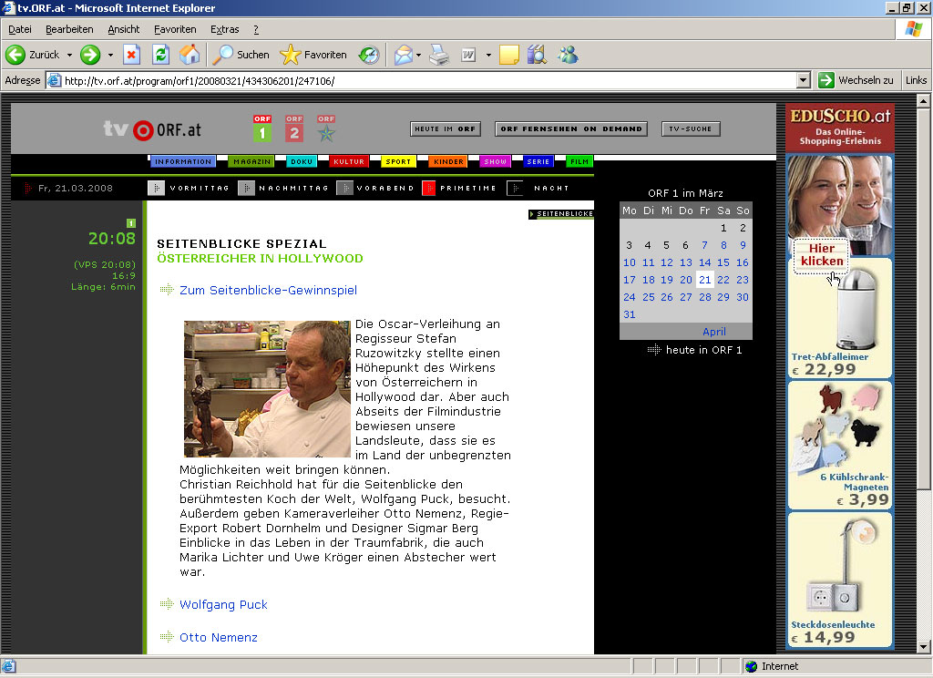The image size is (933, 678).
Task: Click the Print icon in toolbar
Action: tap(439, 55)
